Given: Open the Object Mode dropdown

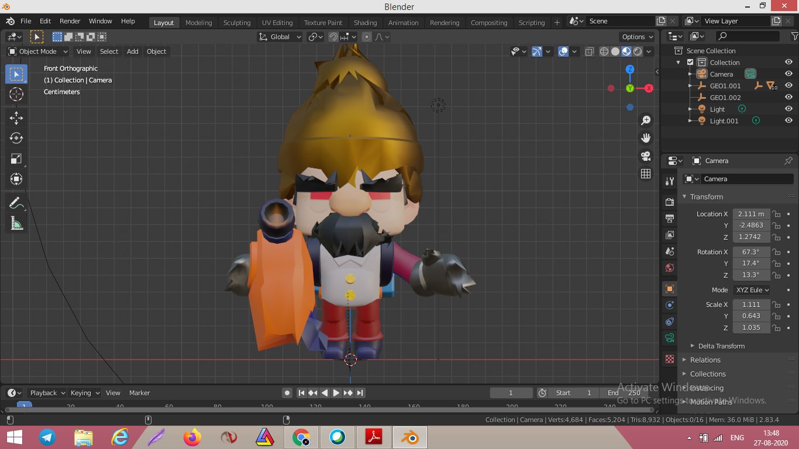Looking at the screenshot, I should tap(37, 51).
